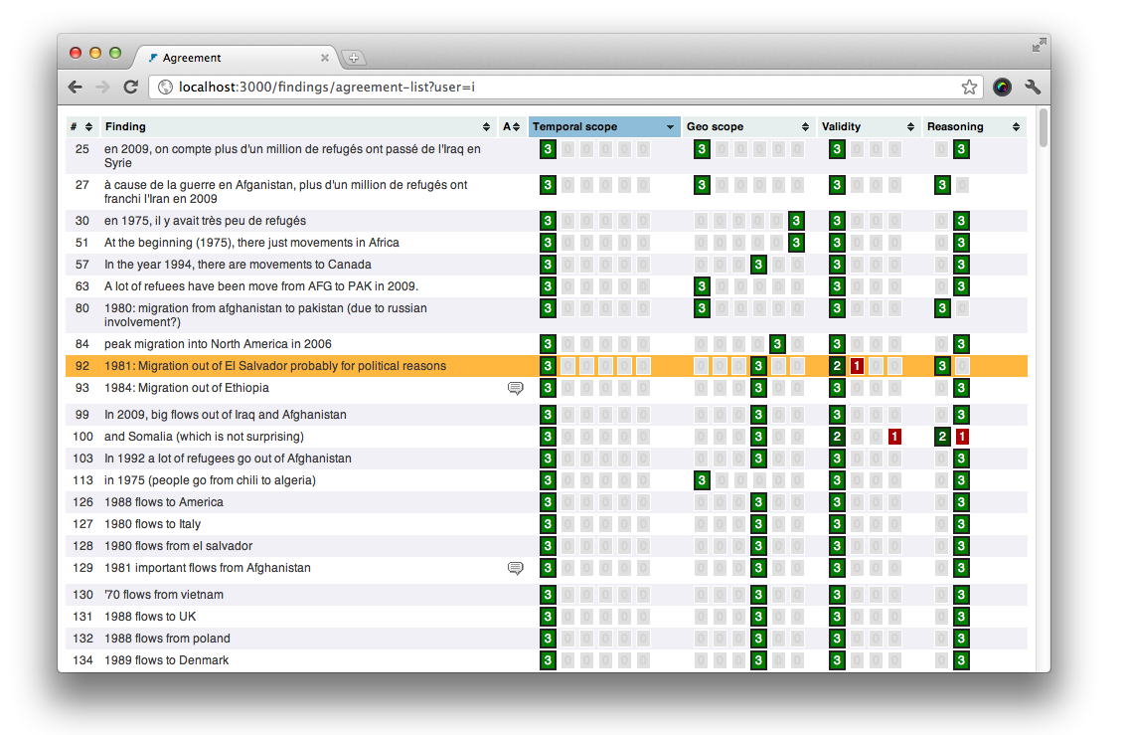Select the highlighted finding 92 about El Salvador
This screenshot has width=1126, height=735.
[x=275, y=366]
